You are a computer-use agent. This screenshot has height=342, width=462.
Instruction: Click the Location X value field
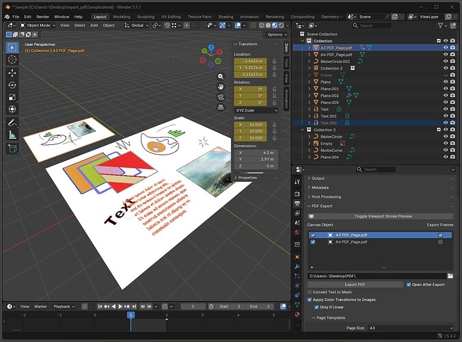click(x=250, y=61)
